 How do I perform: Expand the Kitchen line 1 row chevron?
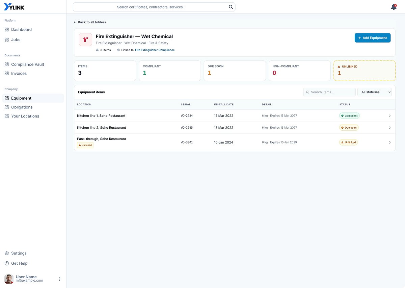pos(390,116)
